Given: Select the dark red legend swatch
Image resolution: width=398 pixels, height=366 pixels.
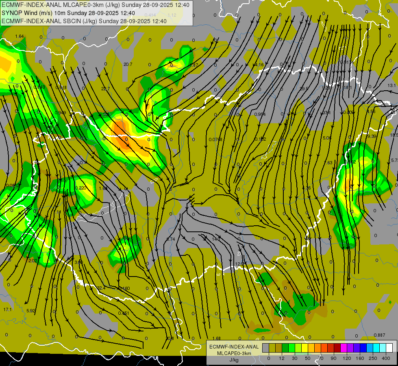Looking at the screenshot, I should [337, 348].
